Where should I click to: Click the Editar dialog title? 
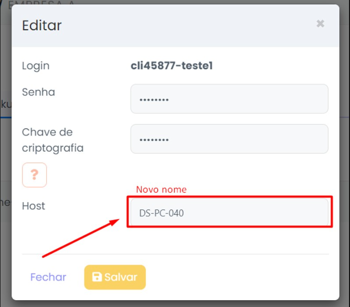click(x=42, y=26)
